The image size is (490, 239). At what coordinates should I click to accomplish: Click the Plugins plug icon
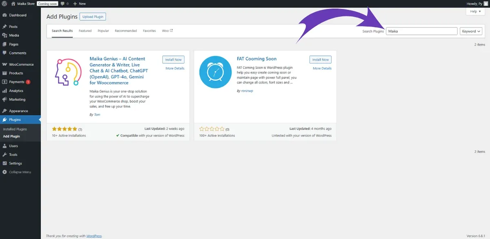click(x=4, y=120)
